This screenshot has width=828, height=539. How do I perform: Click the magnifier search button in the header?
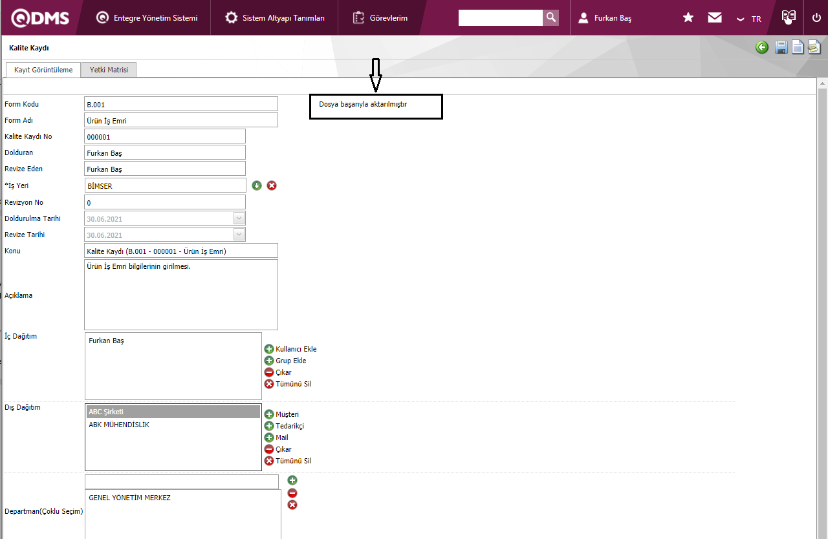click(550, 17)
